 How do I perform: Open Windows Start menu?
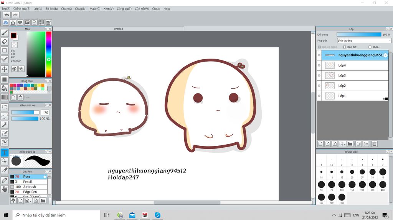point(6,215)
